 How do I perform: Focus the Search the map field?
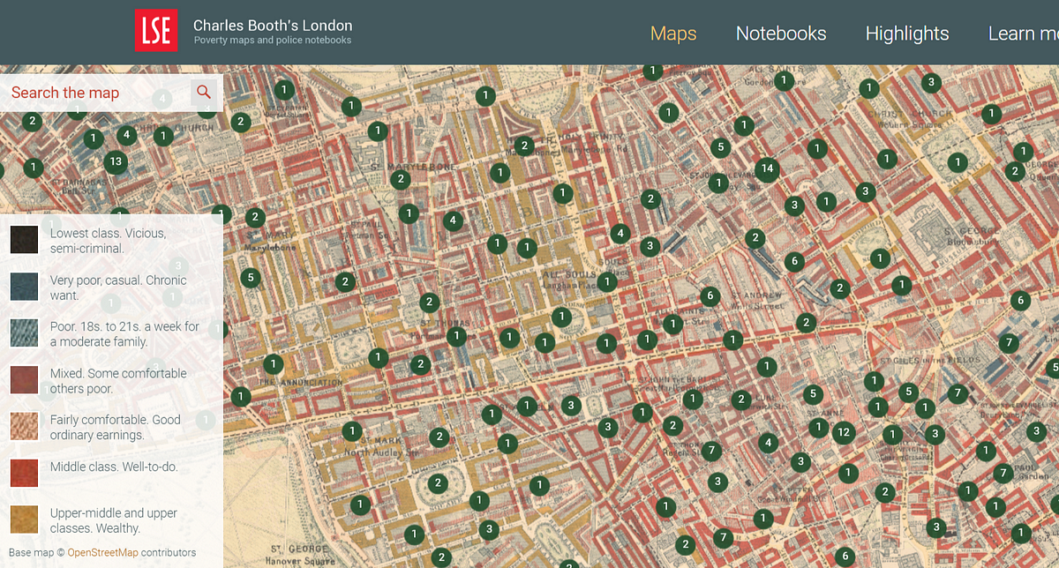tap(95, 93)
